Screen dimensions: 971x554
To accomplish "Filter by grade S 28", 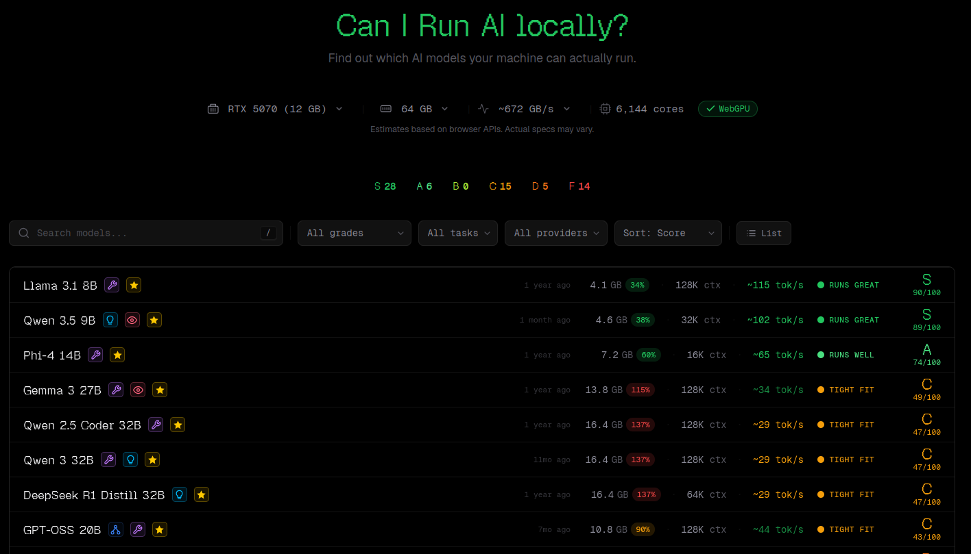I will 385,186.
